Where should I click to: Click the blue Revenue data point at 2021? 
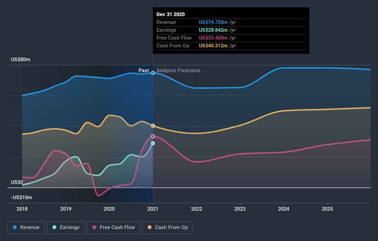(x=153, y=73)
